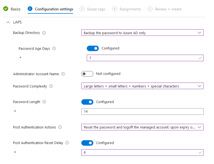
Task: Click info icon beside Password Age Days
Action: 54,48
